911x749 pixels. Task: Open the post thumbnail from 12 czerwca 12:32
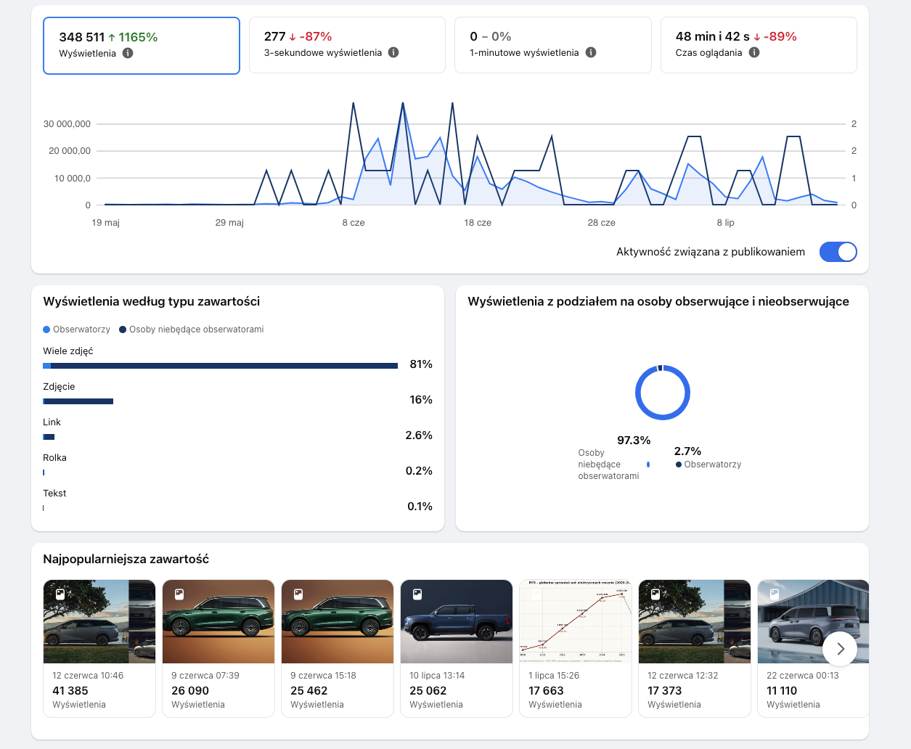click(x=695, y=621)
